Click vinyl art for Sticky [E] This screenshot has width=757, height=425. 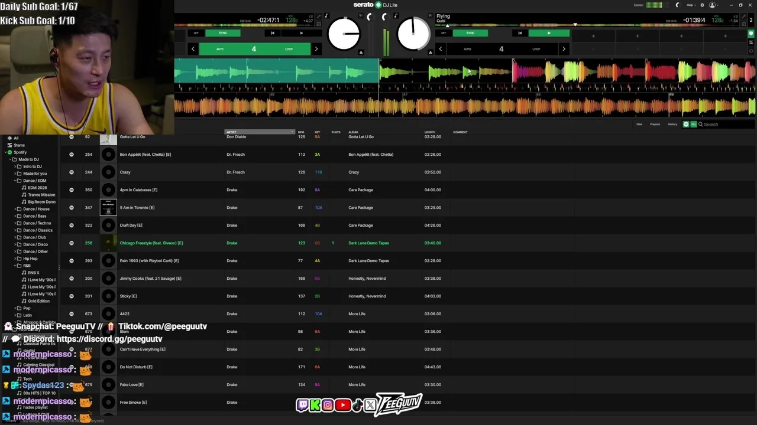click(108, 296)
